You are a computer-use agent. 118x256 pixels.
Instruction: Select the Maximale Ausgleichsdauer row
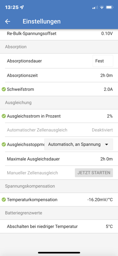[x=59, y=159]
